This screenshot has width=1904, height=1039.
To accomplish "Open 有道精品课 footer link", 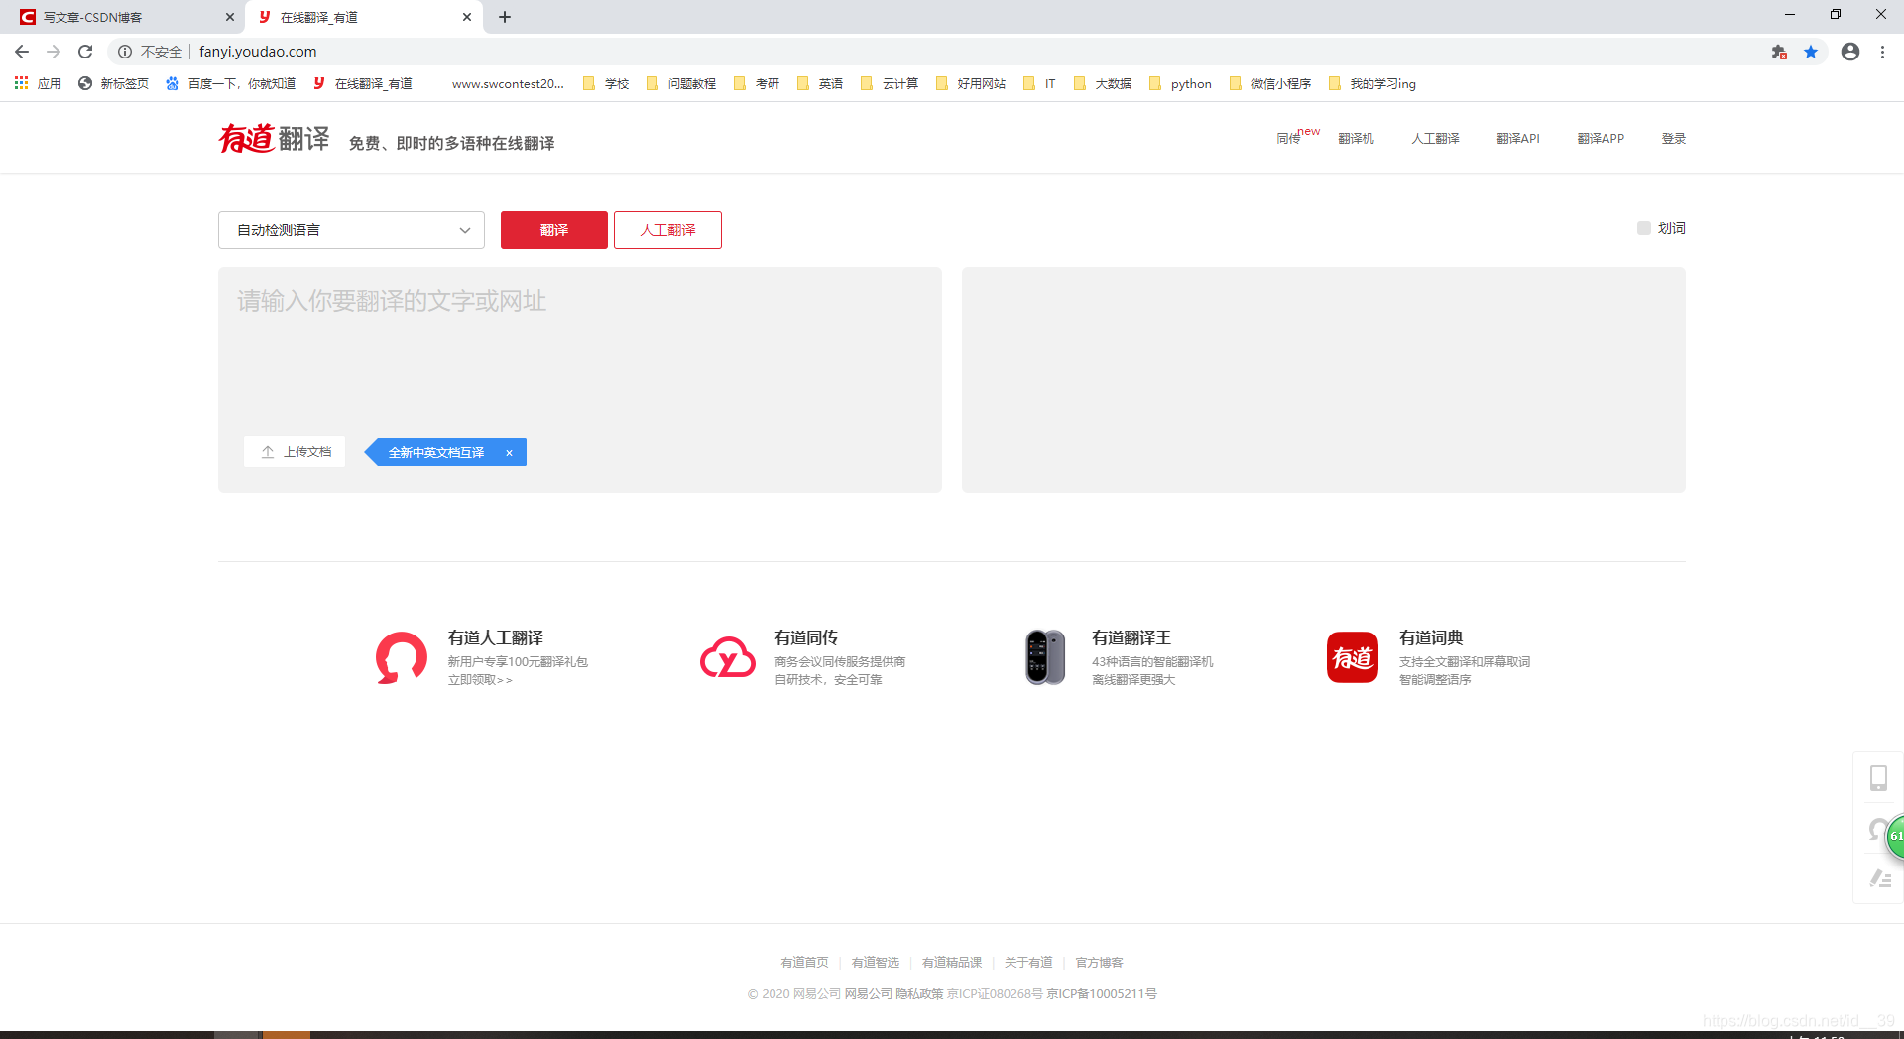I will coord(952,963).
